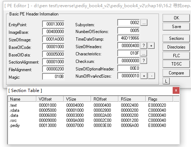Viewport: 191px width, 147px height.
Task: Select the .pediy section row
Action: click(94, 125)
